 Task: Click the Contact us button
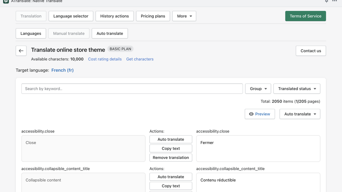coord(311,51)
